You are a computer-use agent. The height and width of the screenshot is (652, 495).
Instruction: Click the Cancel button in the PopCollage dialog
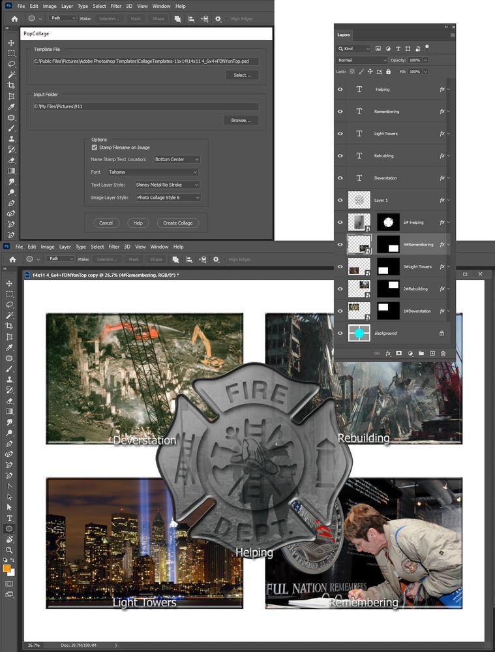click(x=106, y=223)
